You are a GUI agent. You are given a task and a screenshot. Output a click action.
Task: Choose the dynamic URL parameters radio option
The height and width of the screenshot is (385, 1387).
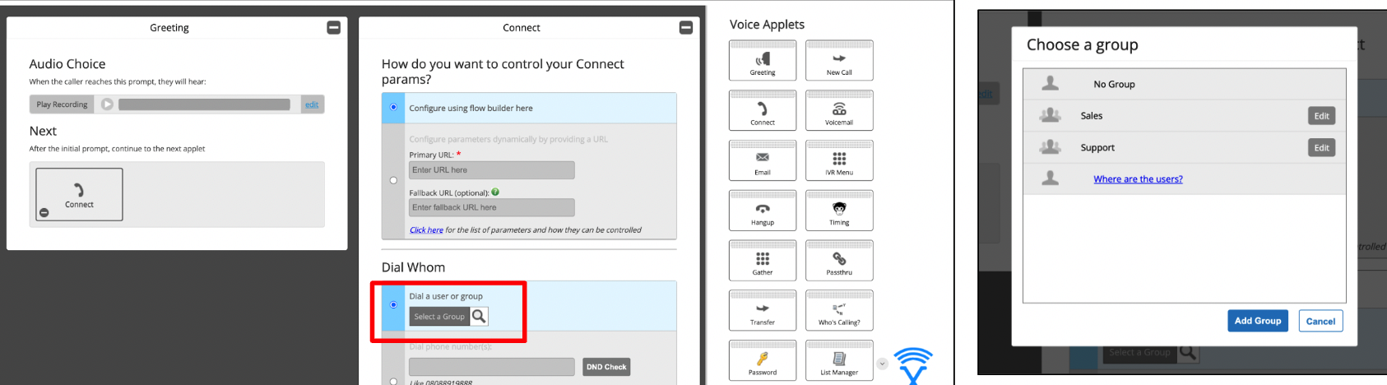393,180
